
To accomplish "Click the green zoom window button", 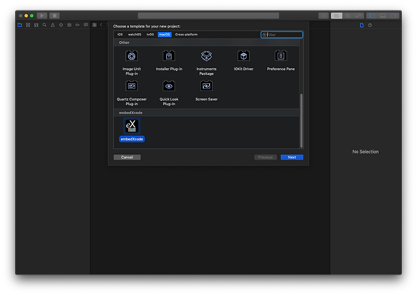I will [x=32, y=16].
